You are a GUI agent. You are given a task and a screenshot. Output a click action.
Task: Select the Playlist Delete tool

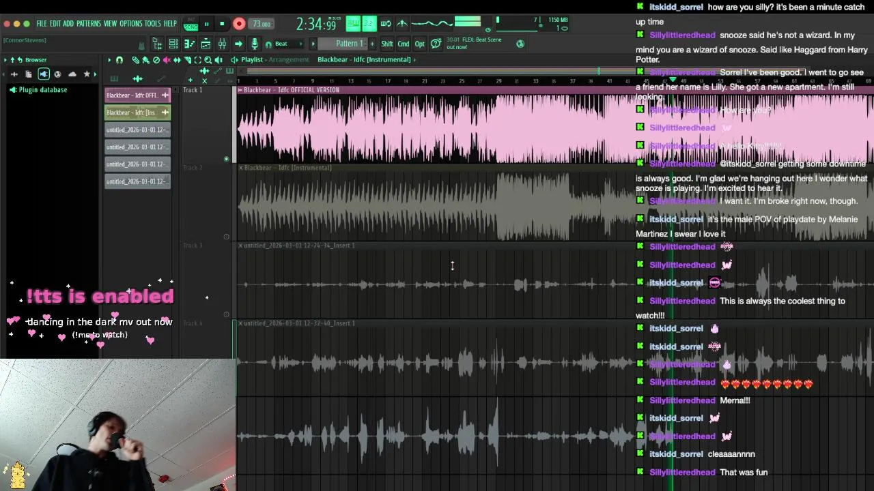pos(156,60)
